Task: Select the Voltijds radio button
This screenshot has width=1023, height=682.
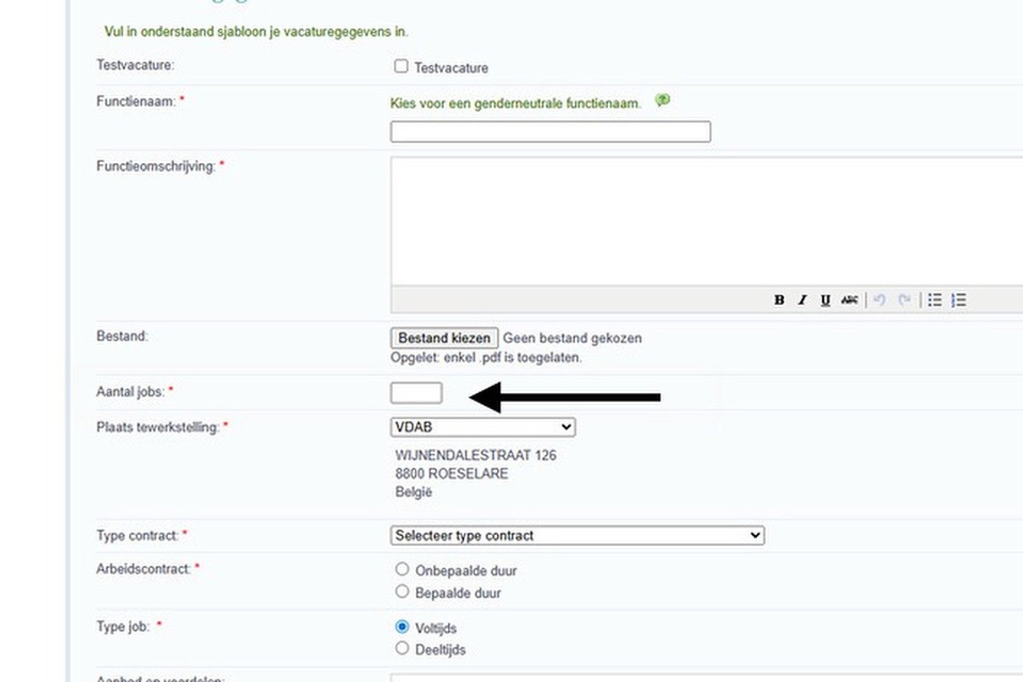Action: click(402, 627)
